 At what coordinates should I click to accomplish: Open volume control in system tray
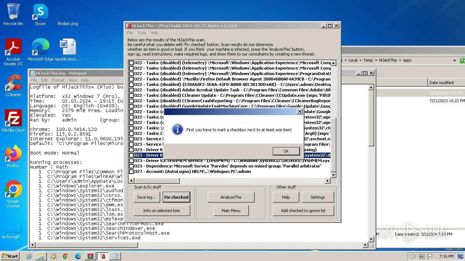[413, 256]
